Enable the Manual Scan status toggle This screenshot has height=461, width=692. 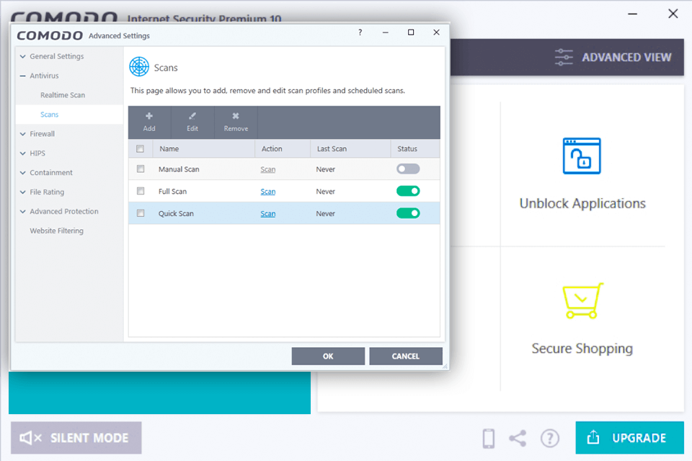pos(408,169)
